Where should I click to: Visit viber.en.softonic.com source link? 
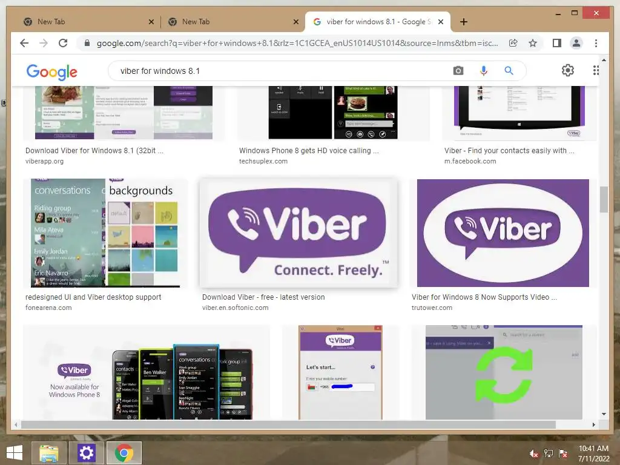point(235,308)
